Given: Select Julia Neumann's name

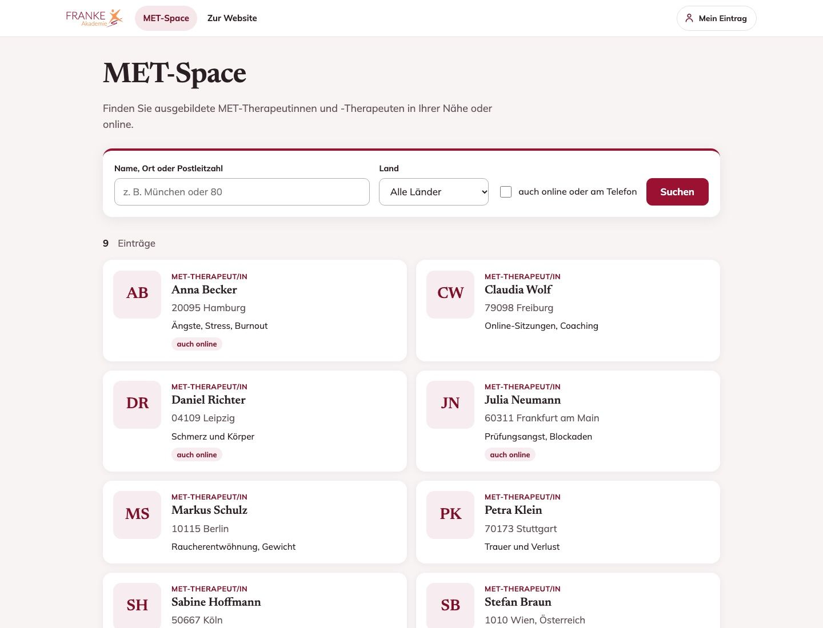Looking at the screenshot, I should (x=522, y=400).
